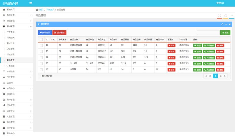This screenshot has width=235, height=136.
Task: Open 层级树 with the tree icon
Action: tap(4, 83)
